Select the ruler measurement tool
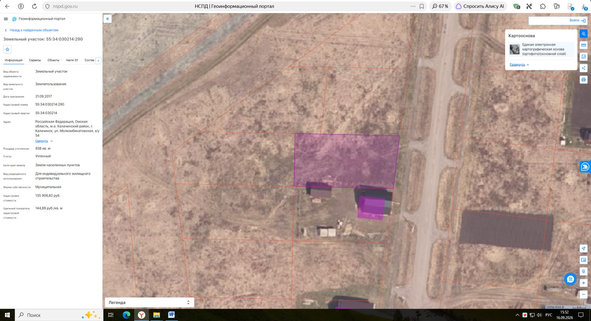Image resolution: width=591 pixels, height=321 pixels. click(x=584, y=45)
